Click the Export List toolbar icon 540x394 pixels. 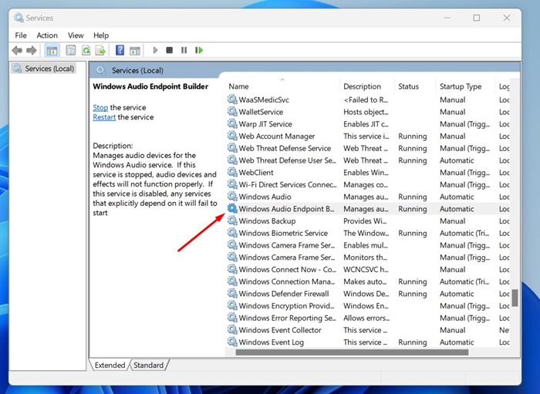tap(101, 50)
